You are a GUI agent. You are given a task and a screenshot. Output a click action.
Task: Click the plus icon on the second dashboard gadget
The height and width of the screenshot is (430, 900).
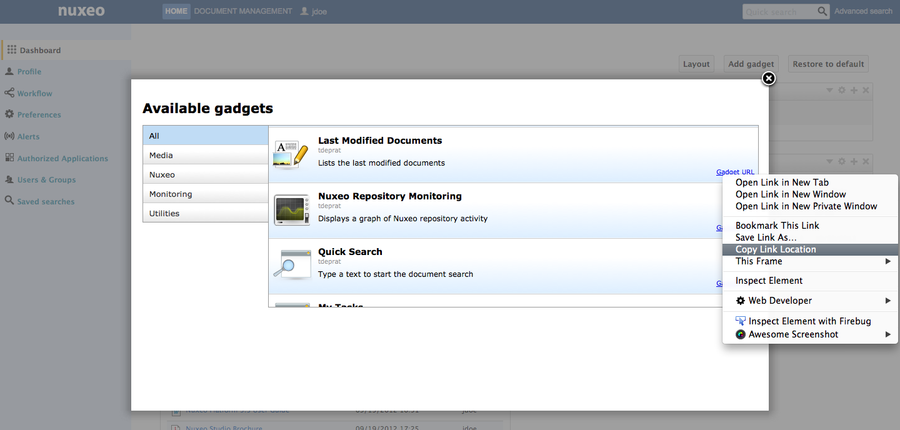854,161
